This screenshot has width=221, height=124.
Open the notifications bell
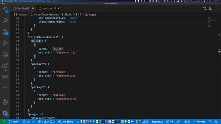217,122
